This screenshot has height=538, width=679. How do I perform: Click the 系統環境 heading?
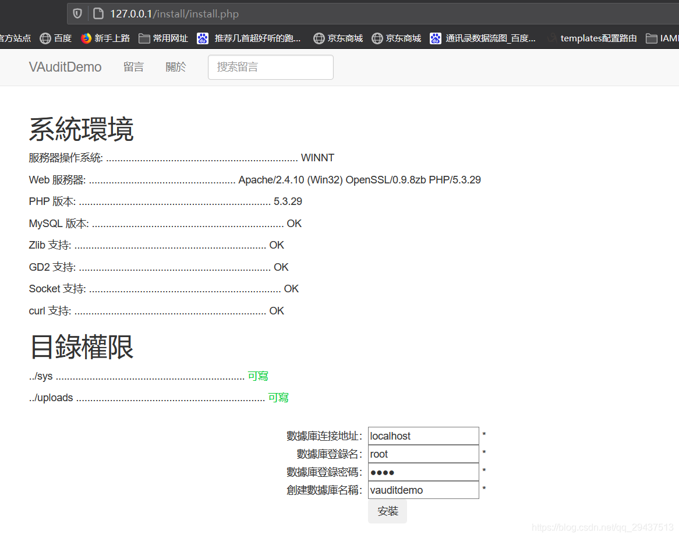[82, 129]
